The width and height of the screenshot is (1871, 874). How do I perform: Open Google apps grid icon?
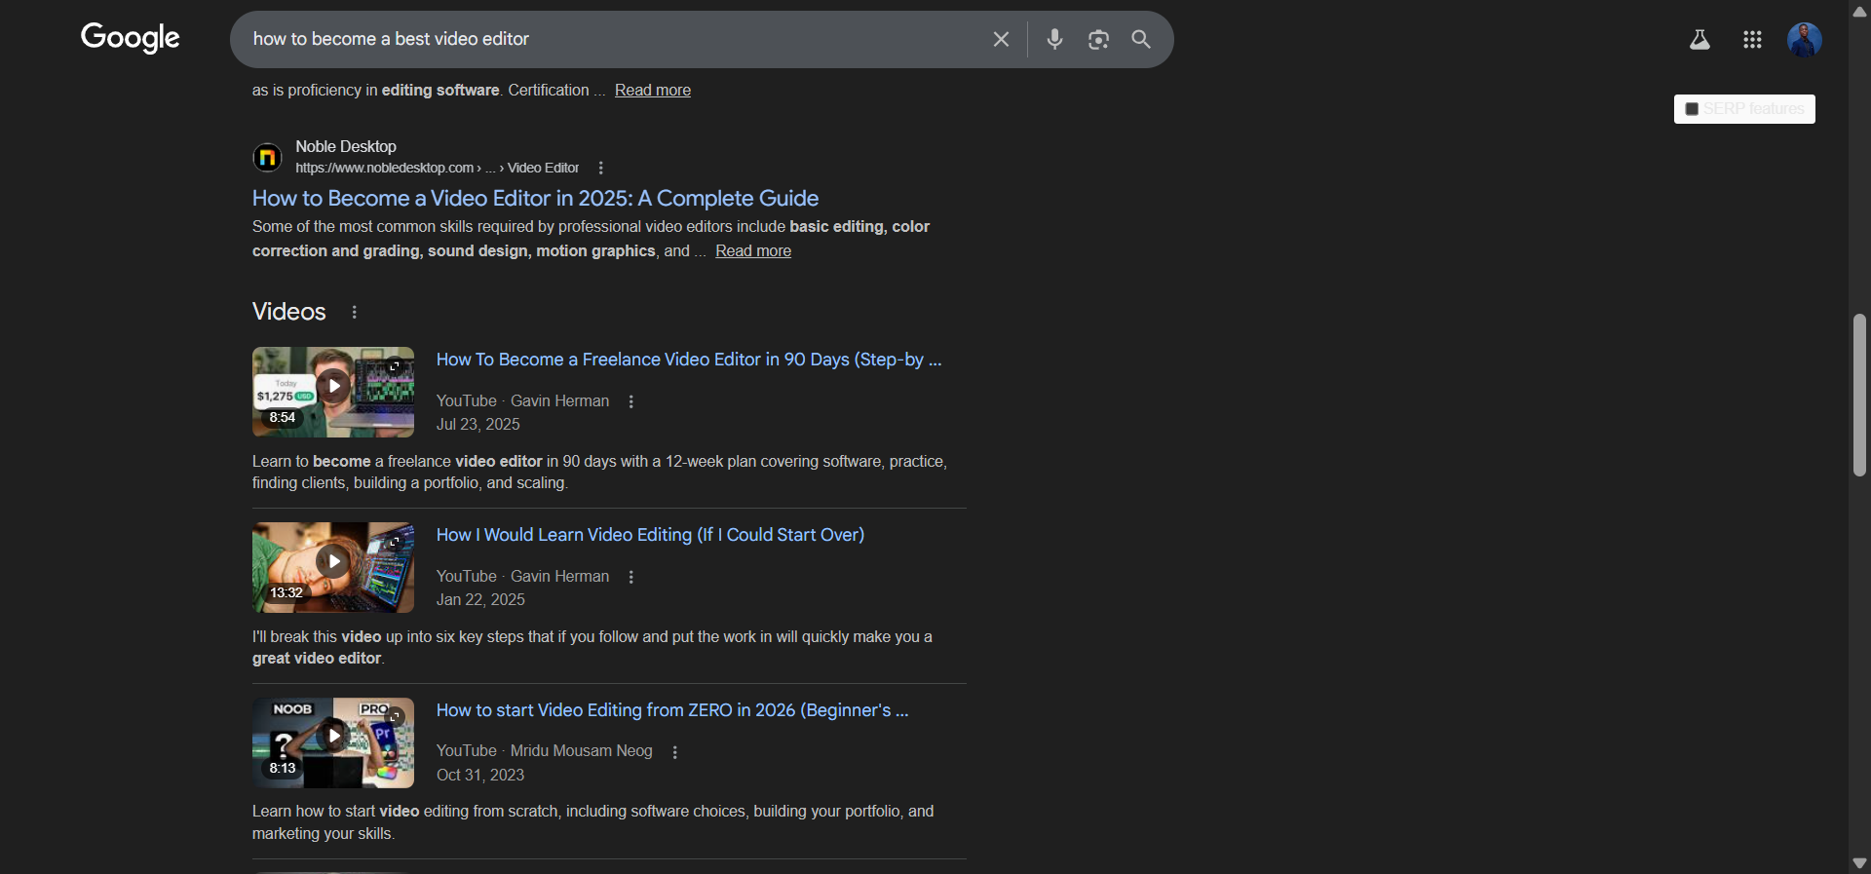[1752, 39]
